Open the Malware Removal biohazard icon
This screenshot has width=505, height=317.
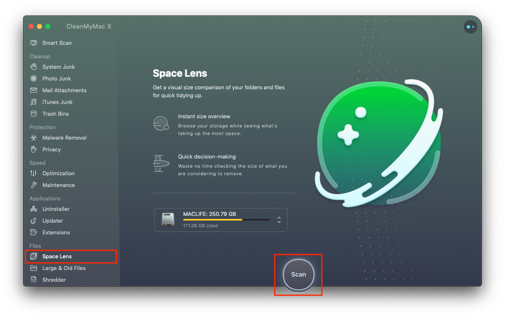34,138
